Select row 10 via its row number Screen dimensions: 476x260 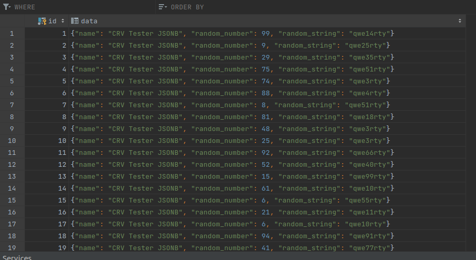point(12,141)
